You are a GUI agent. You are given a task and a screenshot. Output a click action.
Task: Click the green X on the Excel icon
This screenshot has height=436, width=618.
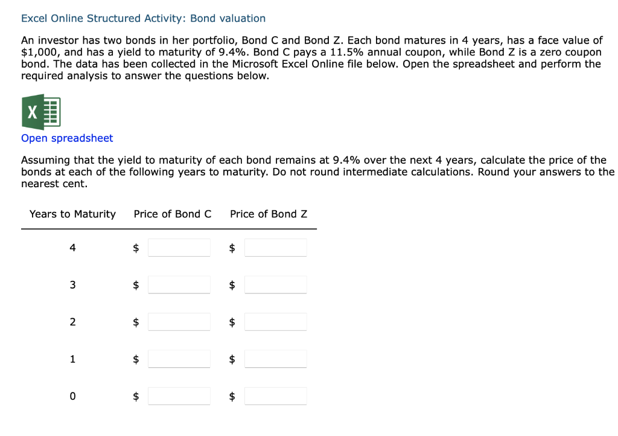pyautogui.click(x=31, y=112)
